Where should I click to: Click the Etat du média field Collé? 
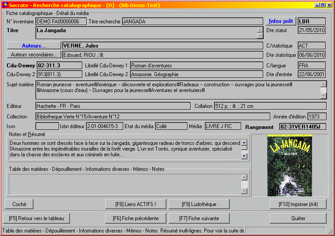[171, 126]
